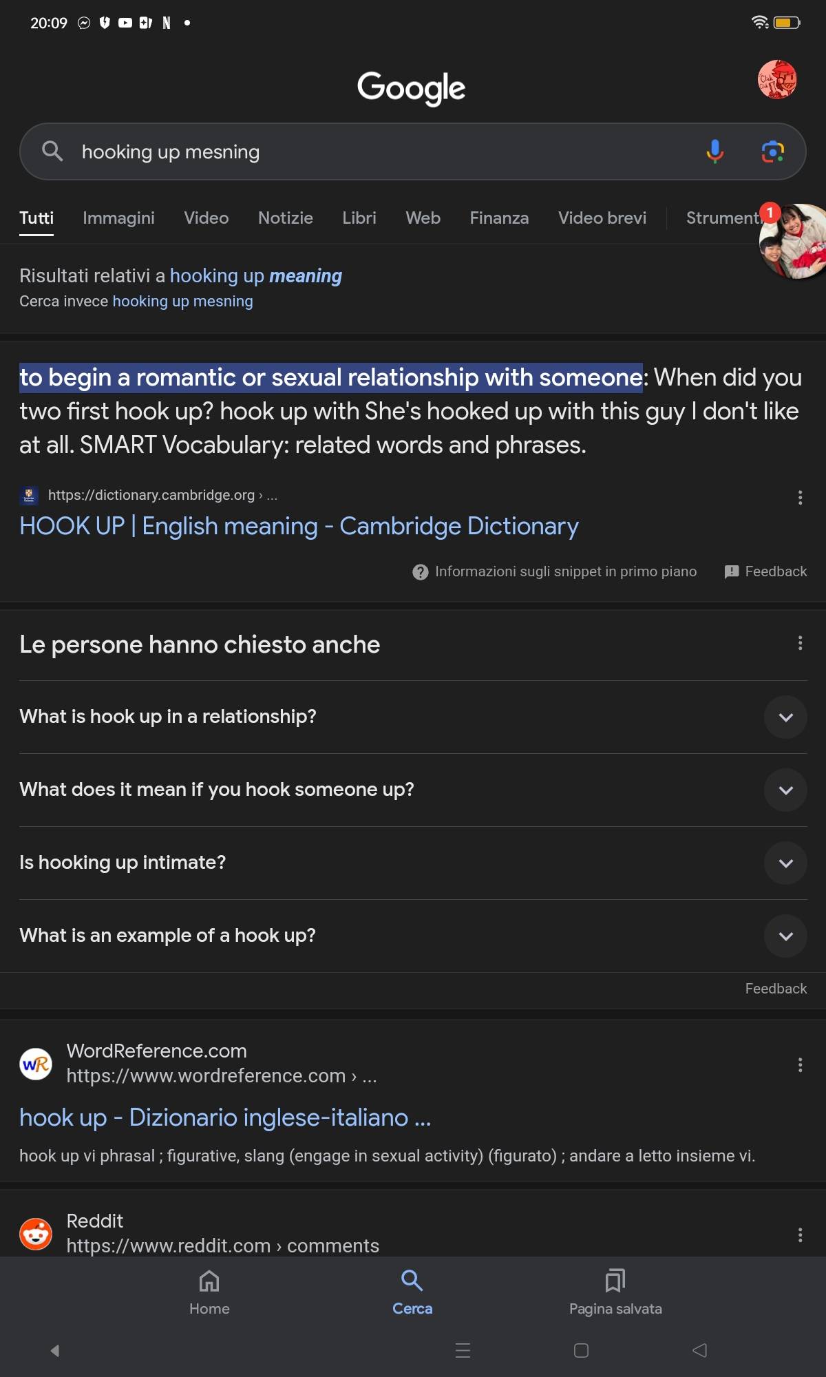Expand 'What does it mean if you hook someone up?'
826x1377 pixels.
pyautogui.click(x=413, y=790)
